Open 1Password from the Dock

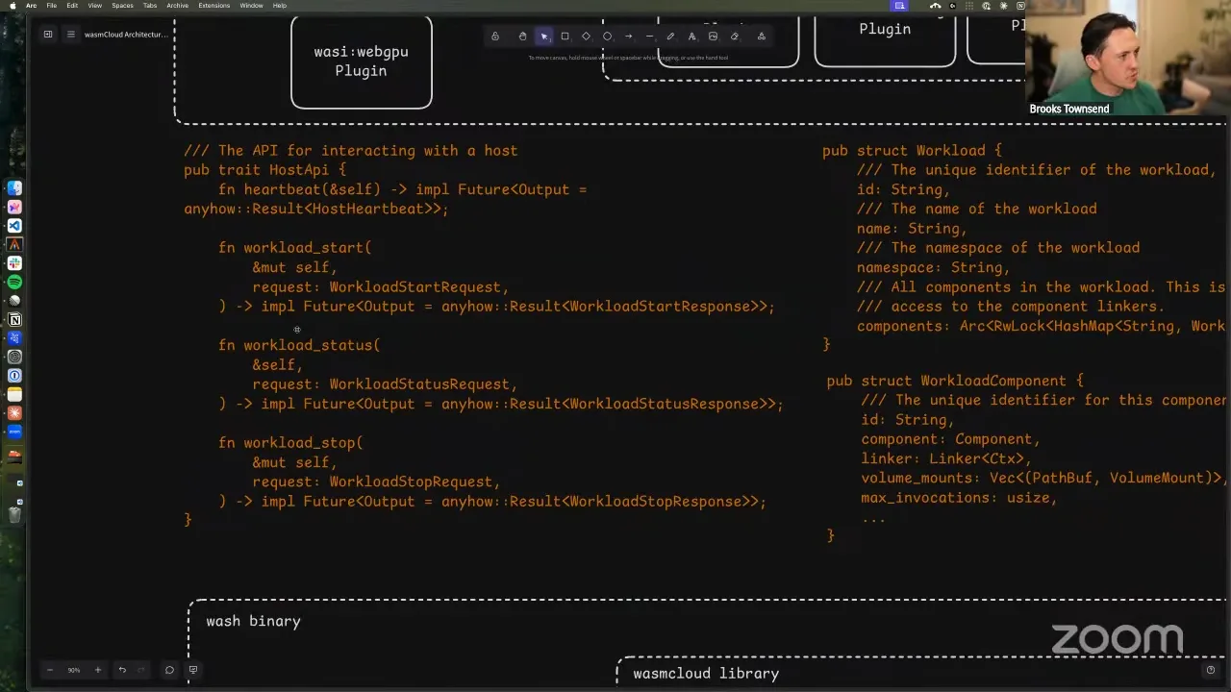[14, 375]
